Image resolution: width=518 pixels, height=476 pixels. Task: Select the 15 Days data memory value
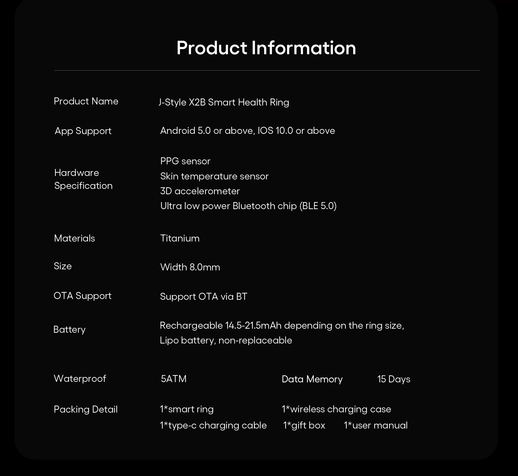point(394,379)
